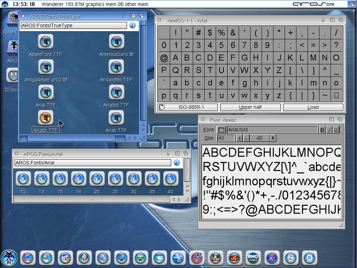The width and height of the screenshot is (357, 268).
Task: Open font file chooser folder button
Action: click(x=221, y=130)
